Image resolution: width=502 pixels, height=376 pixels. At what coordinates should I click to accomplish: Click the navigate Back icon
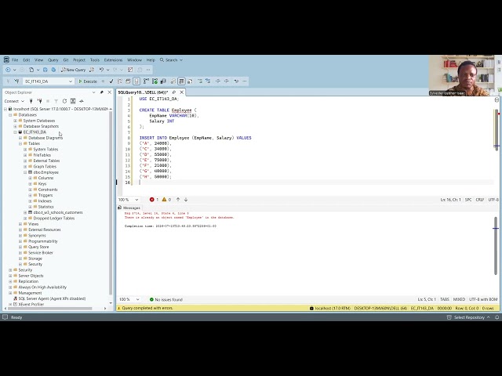(8, 70)
